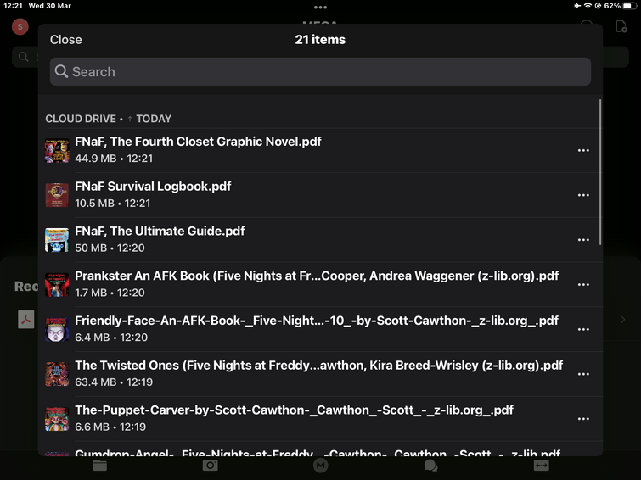Open options for The-Puppet-Carver pdf
641x480 pixels.
pos(583,419)
